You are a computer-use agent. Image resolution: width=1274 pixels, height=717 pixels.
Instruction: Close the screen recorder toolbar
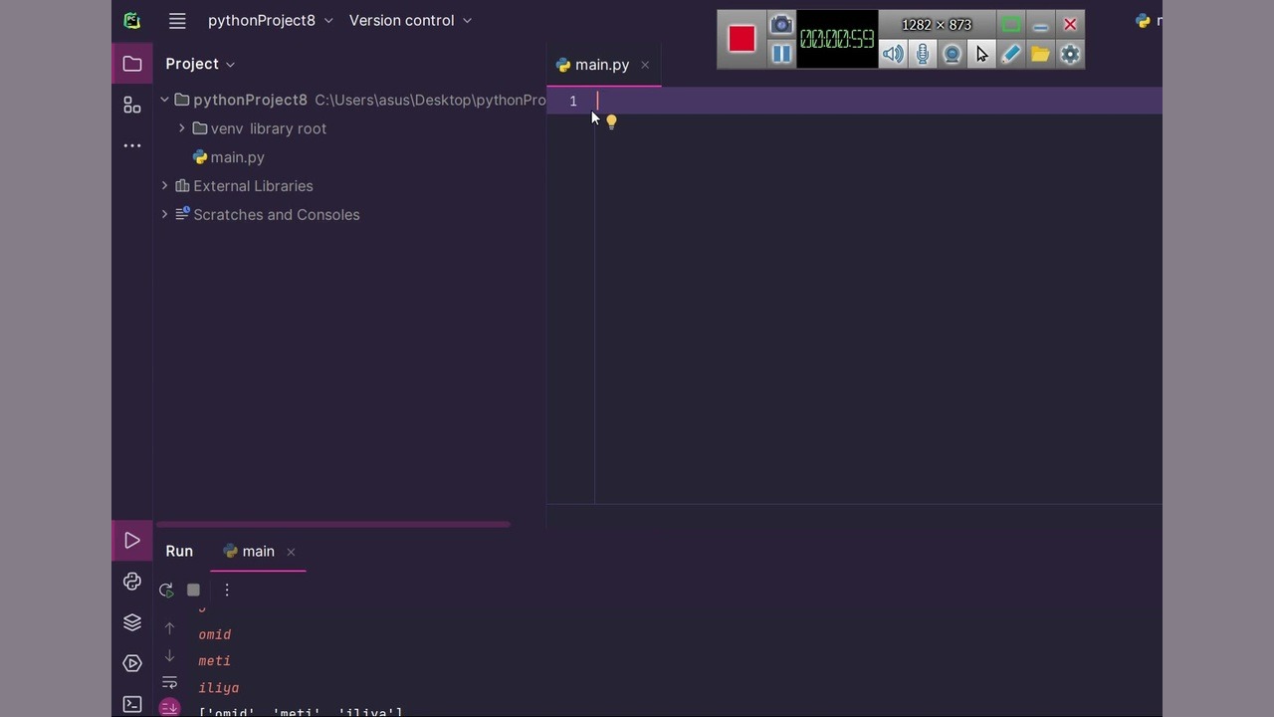(1070, 24)
